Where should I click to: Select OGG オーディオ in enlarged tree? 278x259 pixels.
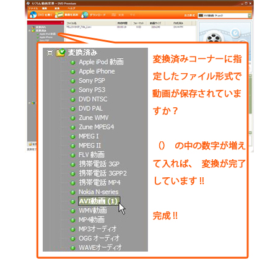pos(99,239)
